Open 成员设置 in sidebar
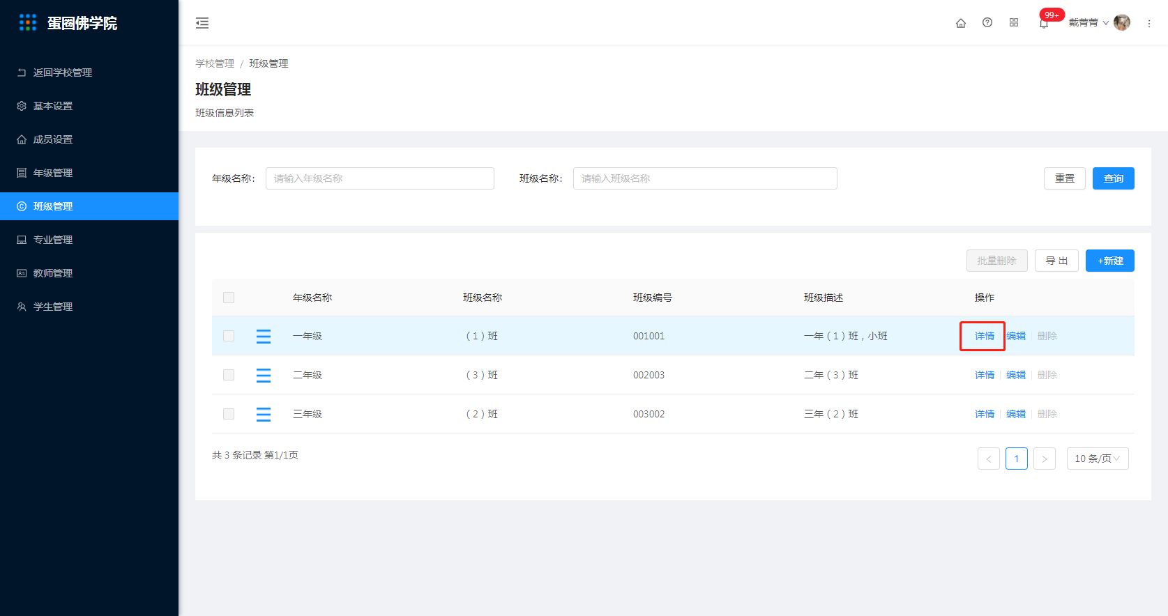 89,139
